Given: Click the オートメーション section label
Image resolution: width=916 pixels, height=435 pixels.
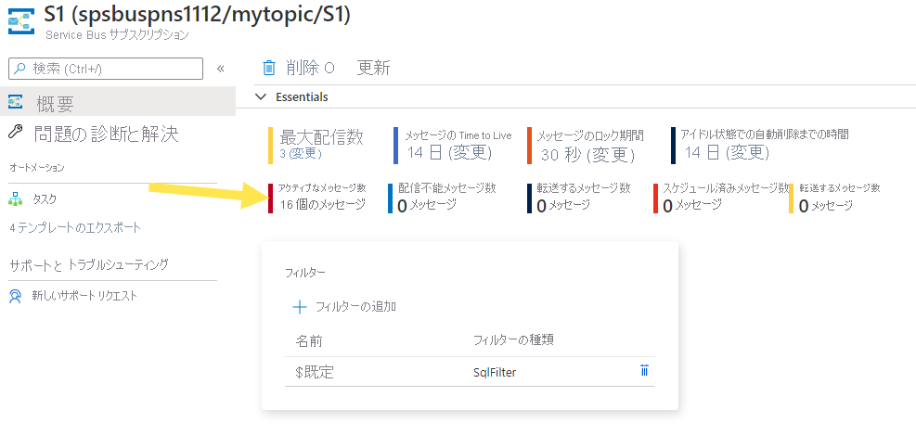Looking at the screenshot, I should click(x=37, y=168).
